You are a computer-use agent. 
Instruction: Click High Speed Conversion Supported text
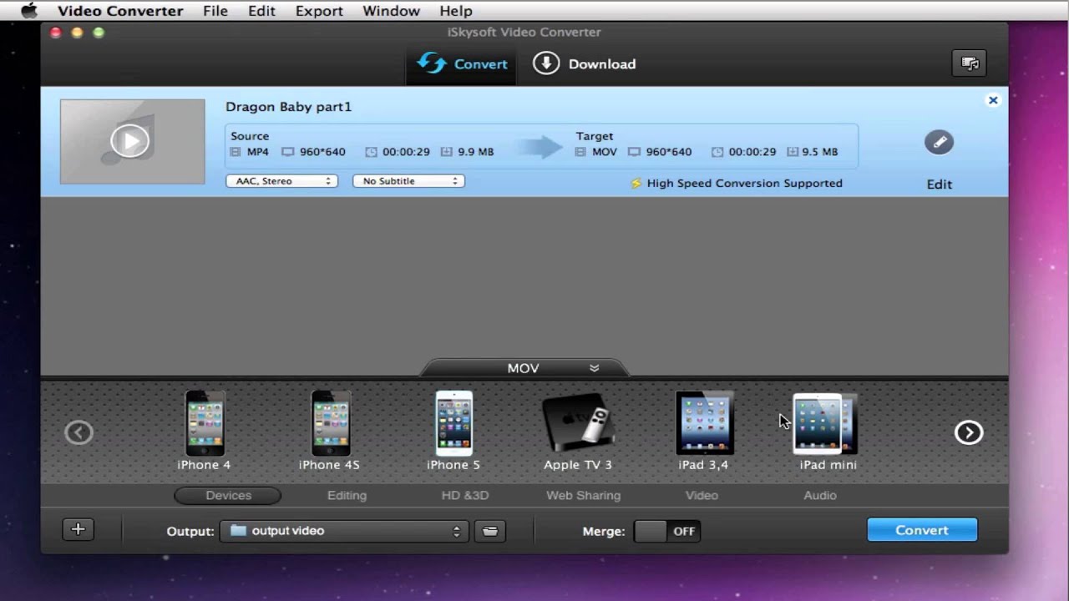point(744,183)
